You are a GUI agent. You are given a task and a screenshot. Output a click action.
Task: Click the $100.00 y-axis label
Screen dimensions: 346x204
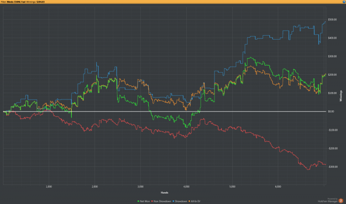coord(333,93)
